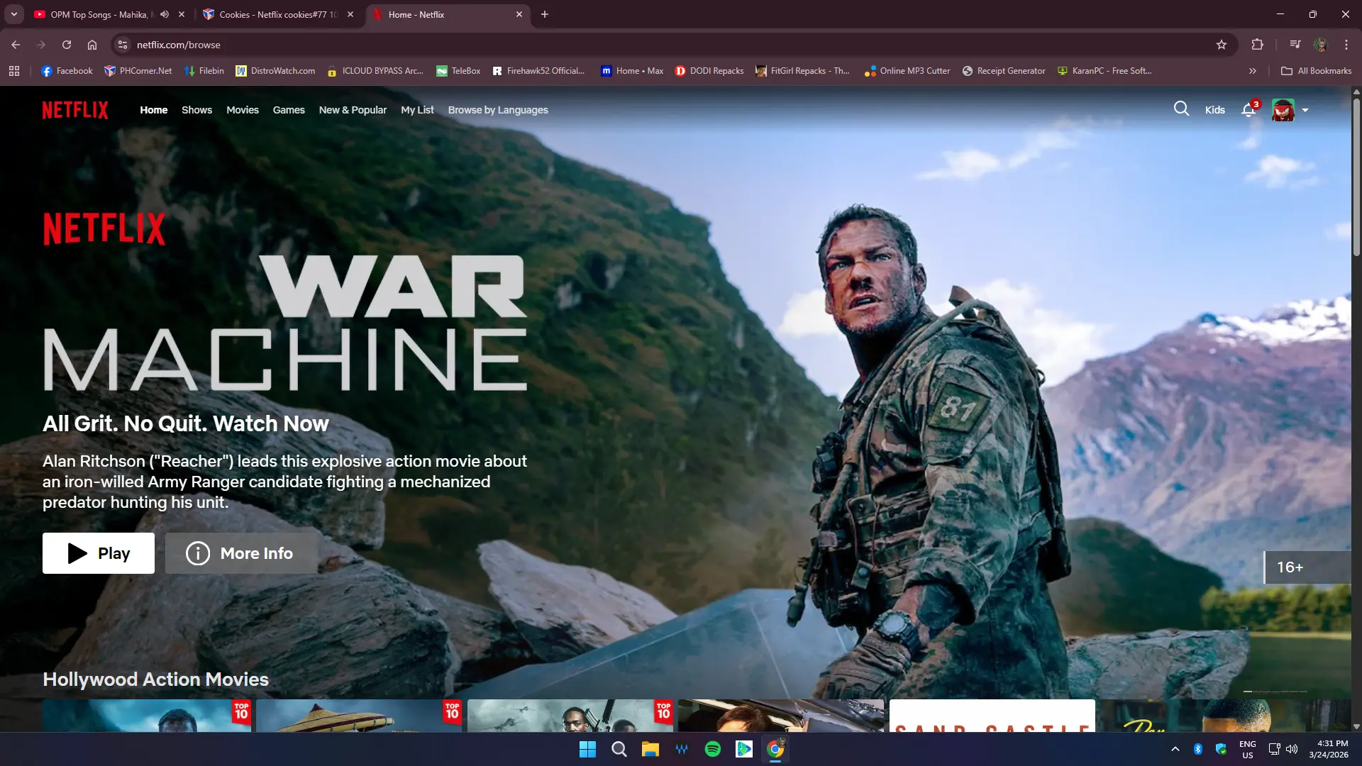Open More Info for War Machine
The height and width of the screenshot is (766, 1362).
[241, 553]
